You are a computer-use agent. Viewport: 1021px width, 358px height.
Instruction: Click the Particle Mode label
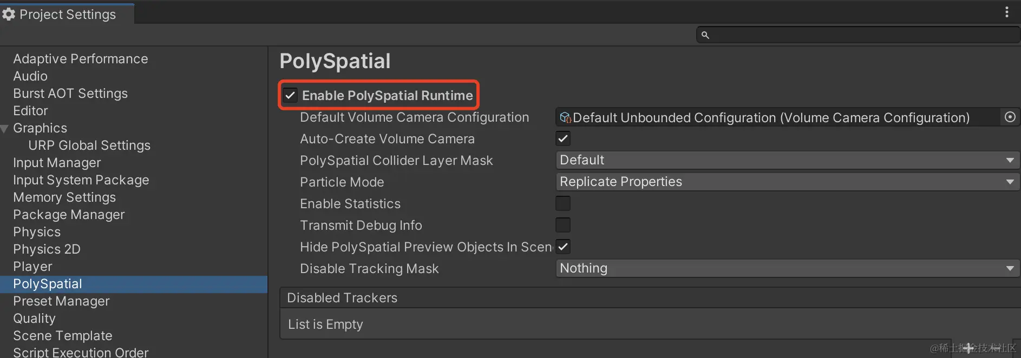342,182
